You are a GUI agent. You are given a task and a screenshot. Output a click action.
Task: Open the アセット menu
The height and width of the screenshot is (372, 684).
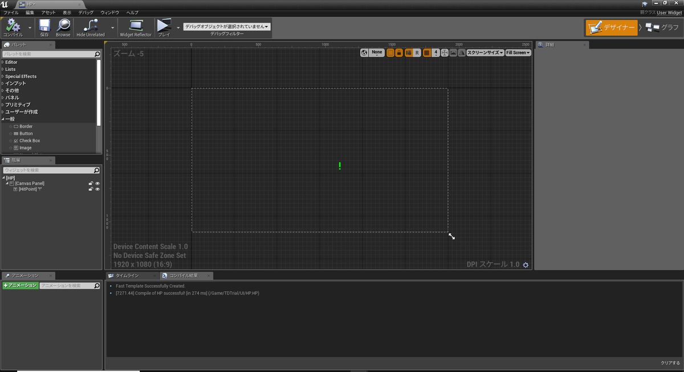tap(49, 12)
